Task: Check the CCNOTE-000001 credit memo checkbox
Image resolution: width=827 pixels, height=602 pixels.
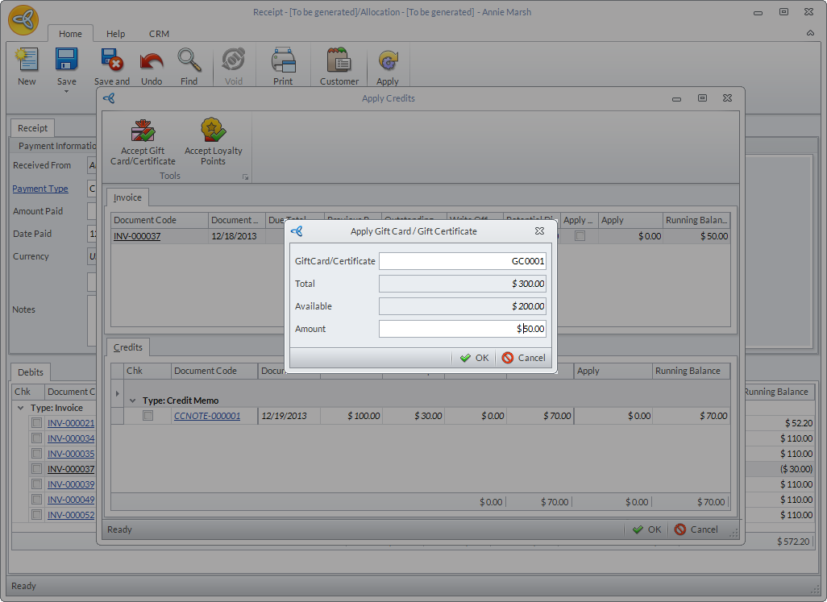Action: tap(148, 416)
